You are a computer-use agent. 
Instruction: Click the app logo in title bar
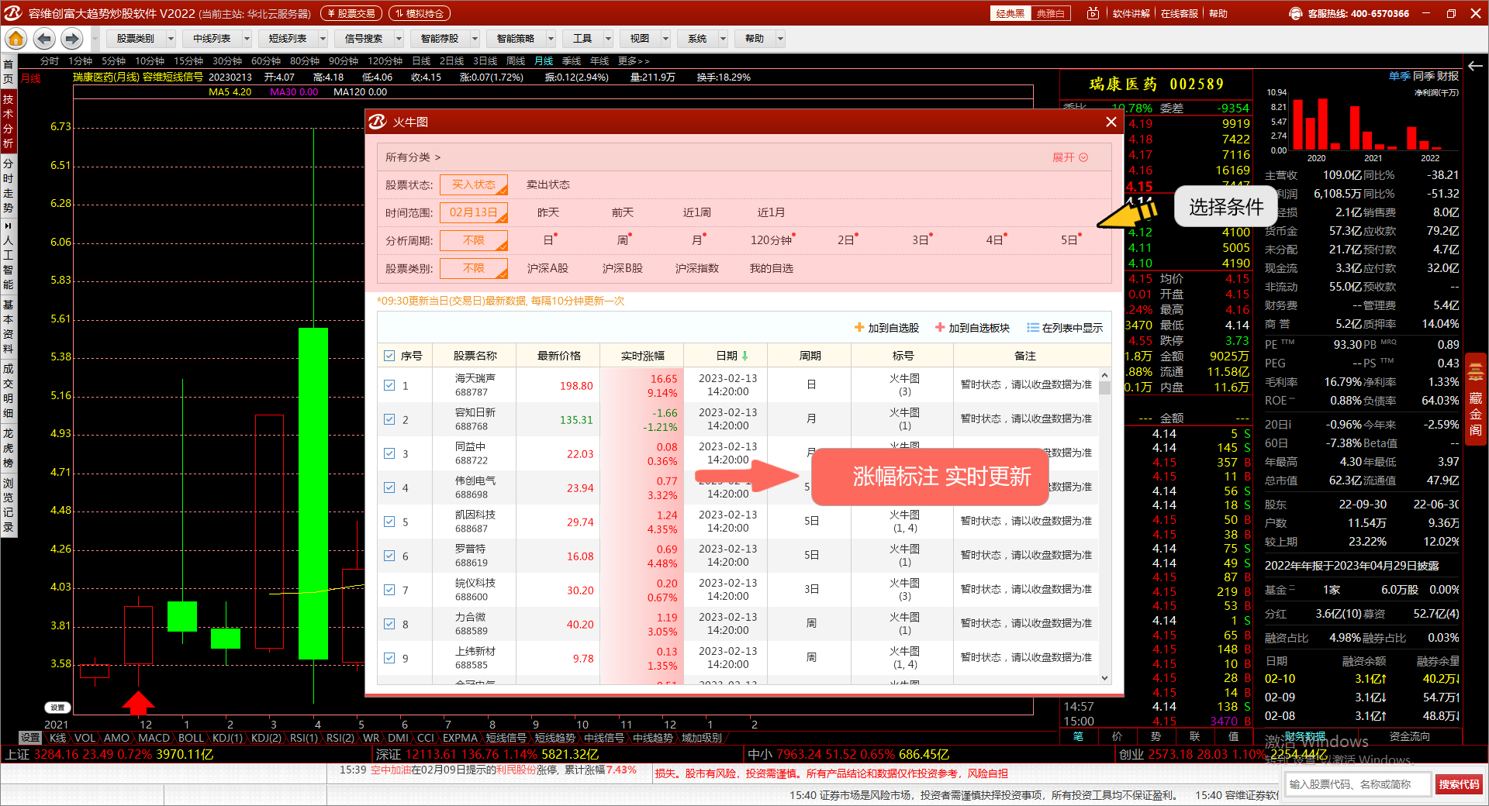(13, 13)
